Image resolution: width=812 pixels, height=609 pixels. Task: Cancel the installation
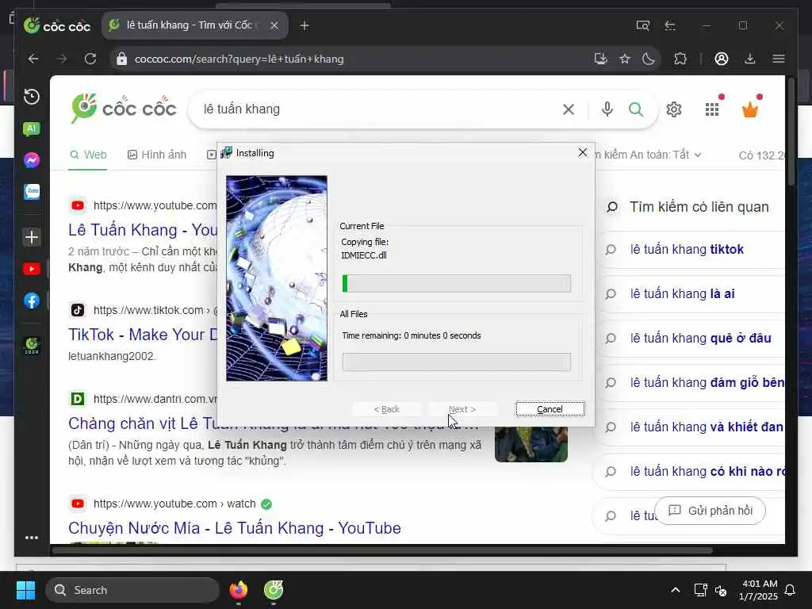[x=550, y=409]
